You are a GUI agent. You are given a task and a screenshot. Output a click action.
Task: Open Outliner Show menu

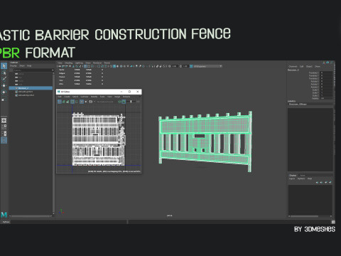click(22, 65)
